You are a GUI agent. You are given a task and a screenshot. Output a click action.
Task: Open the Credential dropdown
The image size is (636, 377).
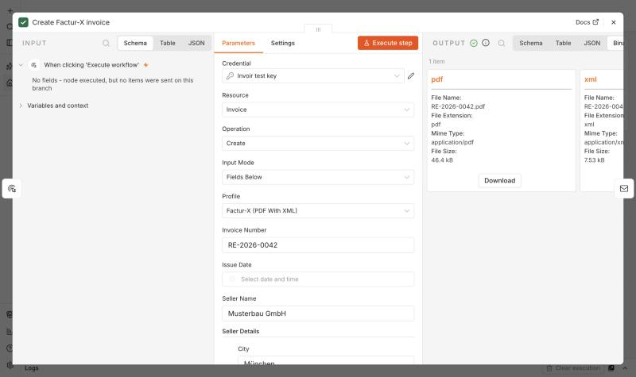pyautogui.click(x=312, y=75)
